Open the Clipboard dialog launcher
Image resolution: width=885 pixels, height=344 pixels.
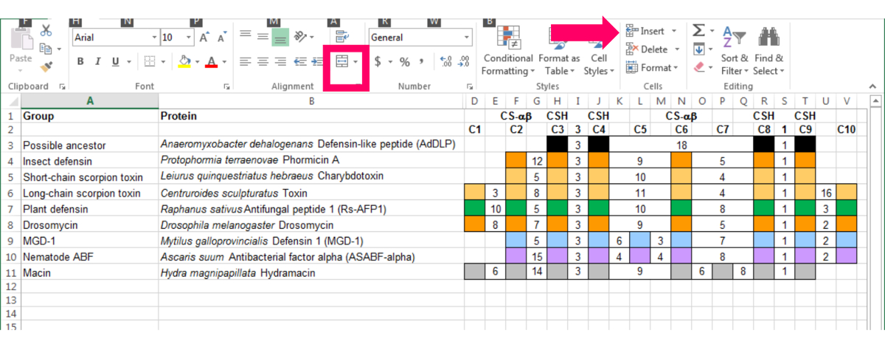62,86
